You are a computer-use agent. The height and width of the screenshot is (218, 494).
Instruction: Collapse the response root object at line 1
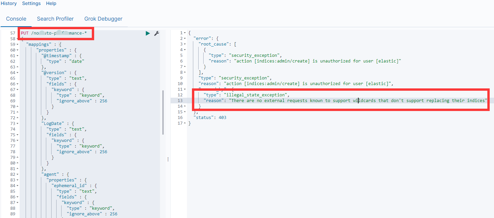(x=185, y=33)
